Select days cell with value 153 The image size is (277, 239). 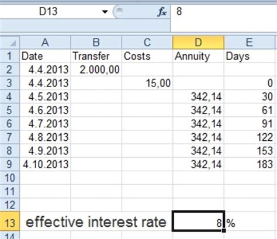250,151
